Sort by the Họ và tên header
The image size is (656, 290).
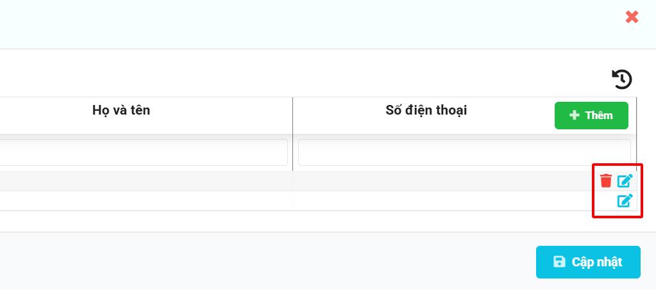coord(121,110)
